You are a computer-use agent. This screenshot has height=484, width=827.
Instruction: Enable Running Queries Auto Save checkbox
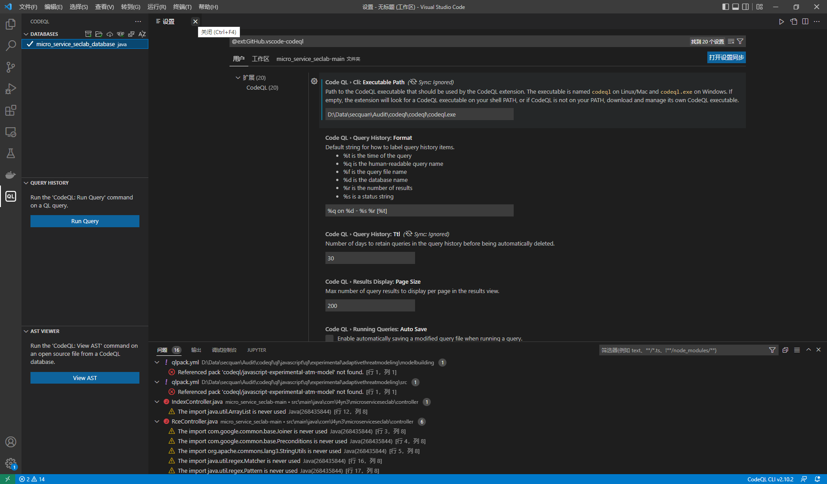[x=329, y=338]
